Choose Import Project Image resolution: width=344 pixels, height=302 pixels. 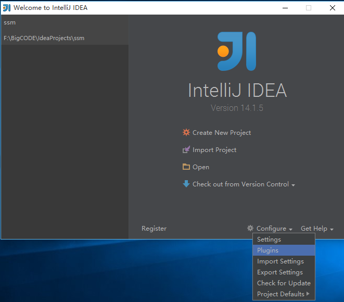(x=214, y=150)
